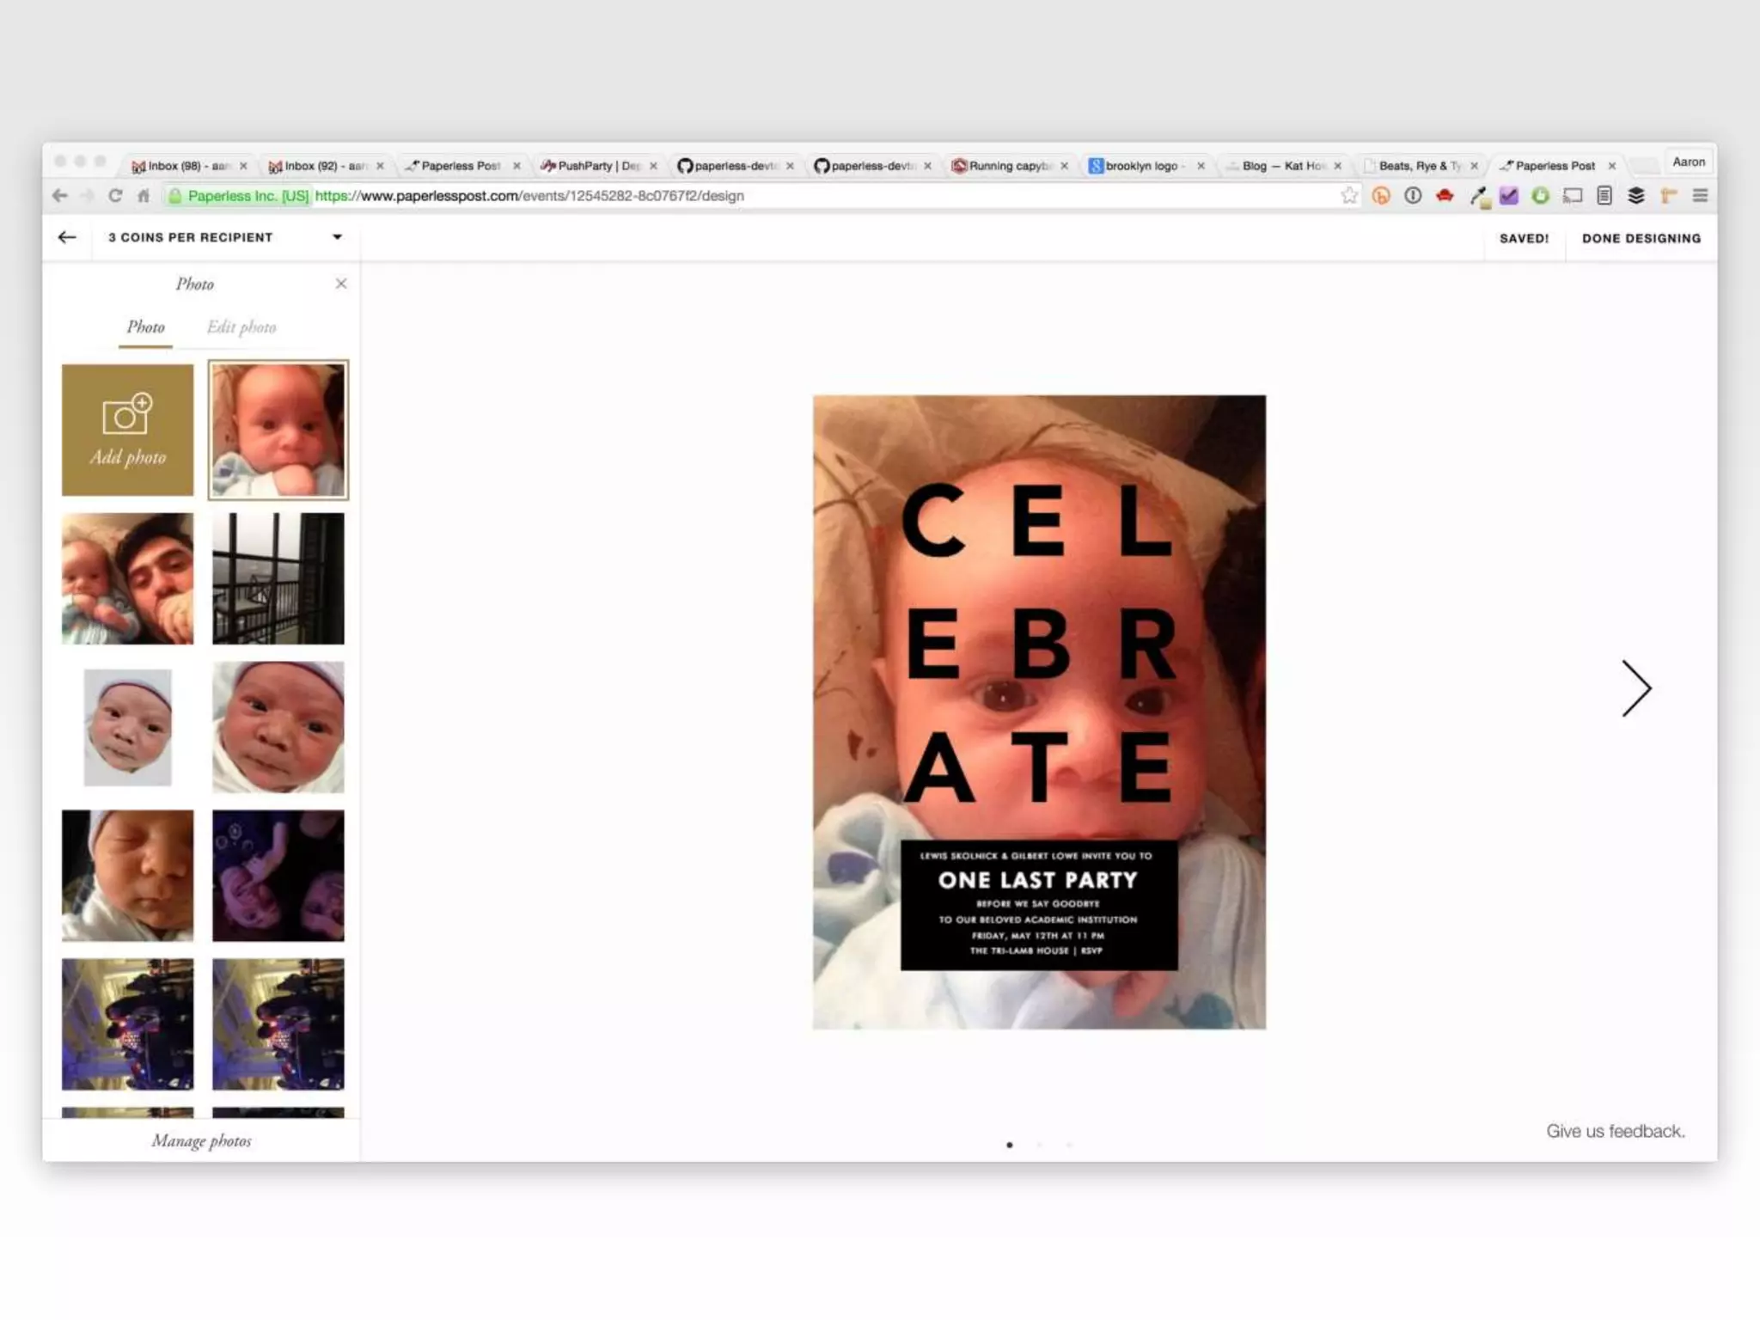1760x1320 pixels.
Task: Click Give us feedback link
Action: (x=1615, y=1131)
